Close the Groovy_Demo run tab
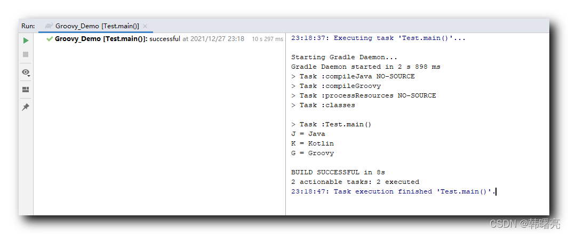 (145, 26)
